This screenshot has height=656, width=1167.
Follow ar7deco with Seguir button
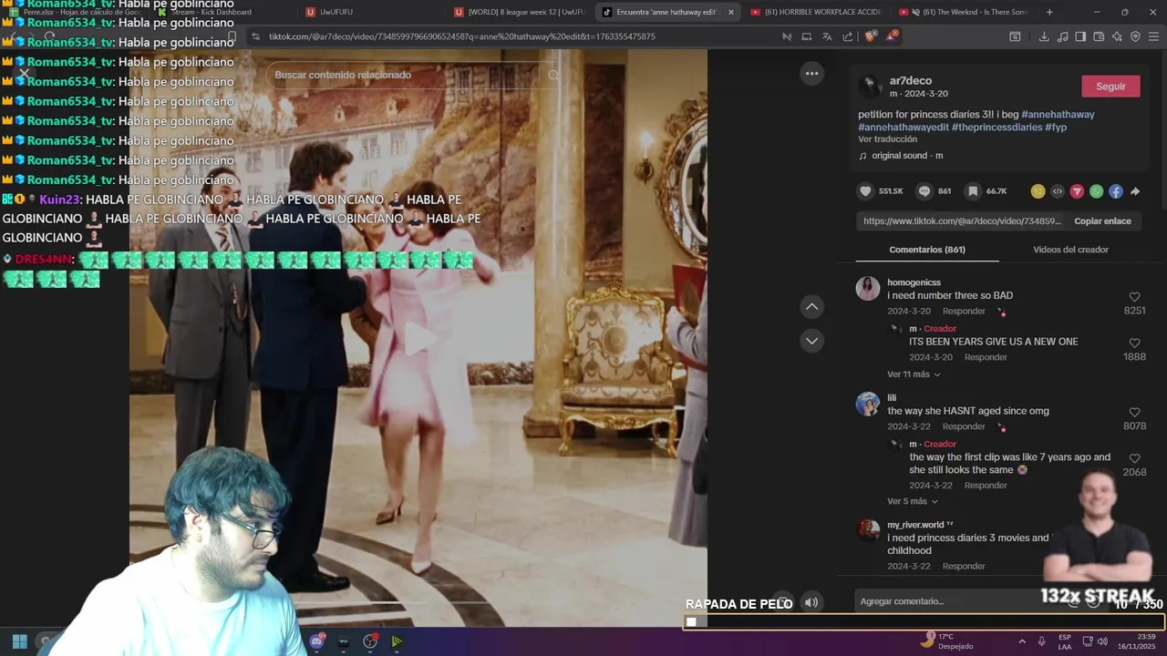coord(1110,87)
